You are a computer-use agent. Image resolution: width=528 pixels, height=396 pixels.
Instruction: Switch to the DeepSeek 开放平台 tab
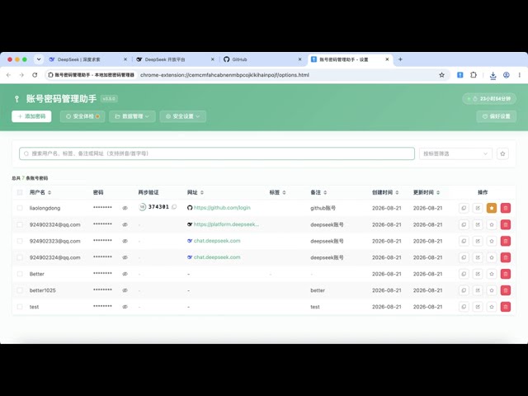click(176, 59)
